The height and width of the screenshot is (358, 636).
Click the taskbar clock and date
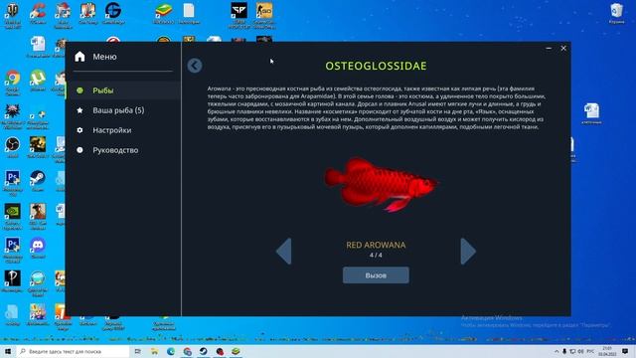click(x=607, y=351)
